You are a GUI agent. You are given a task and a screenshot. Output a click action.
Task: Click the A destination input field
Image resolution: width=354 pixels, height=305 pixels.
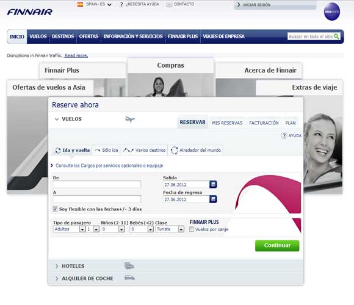[x=97, y=199]
